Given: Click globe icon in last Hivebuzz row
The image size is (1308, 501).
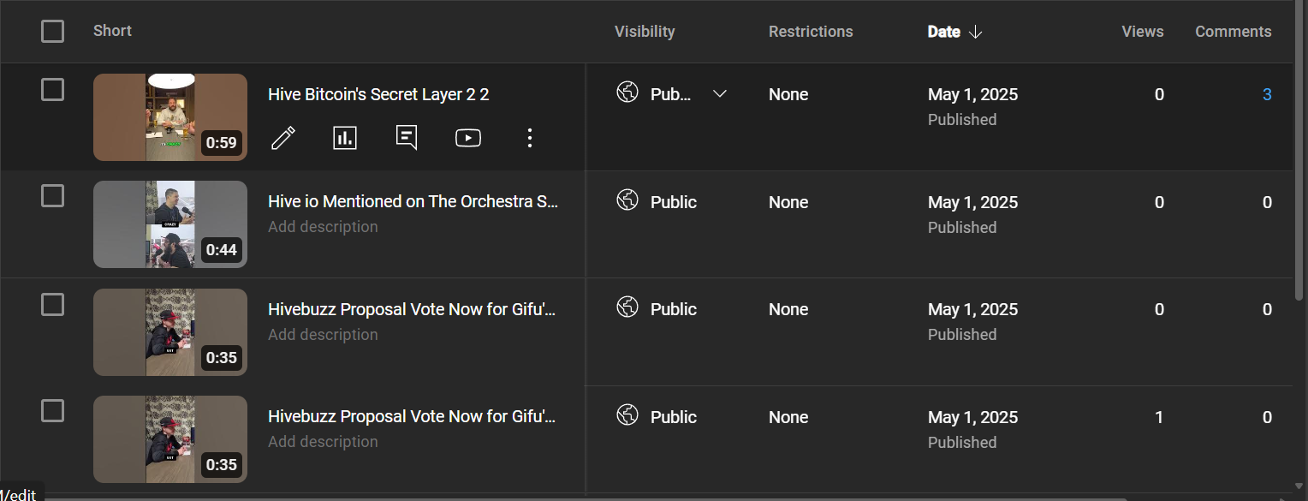Looking at the screenshot, I should pyautogui.click(x=627, y=415).
